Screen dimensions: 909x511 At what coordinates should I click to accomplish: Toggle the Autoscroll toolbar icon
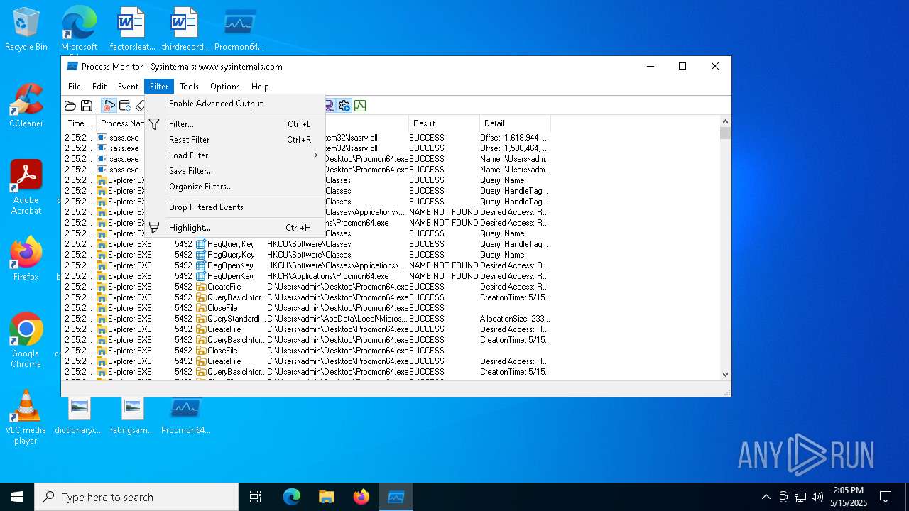click(125, 106)
